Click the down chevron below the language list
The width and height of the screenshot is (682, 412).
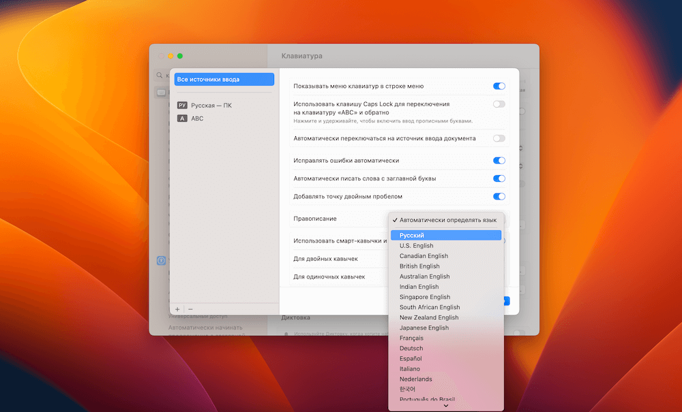click(x=446, y=406)
